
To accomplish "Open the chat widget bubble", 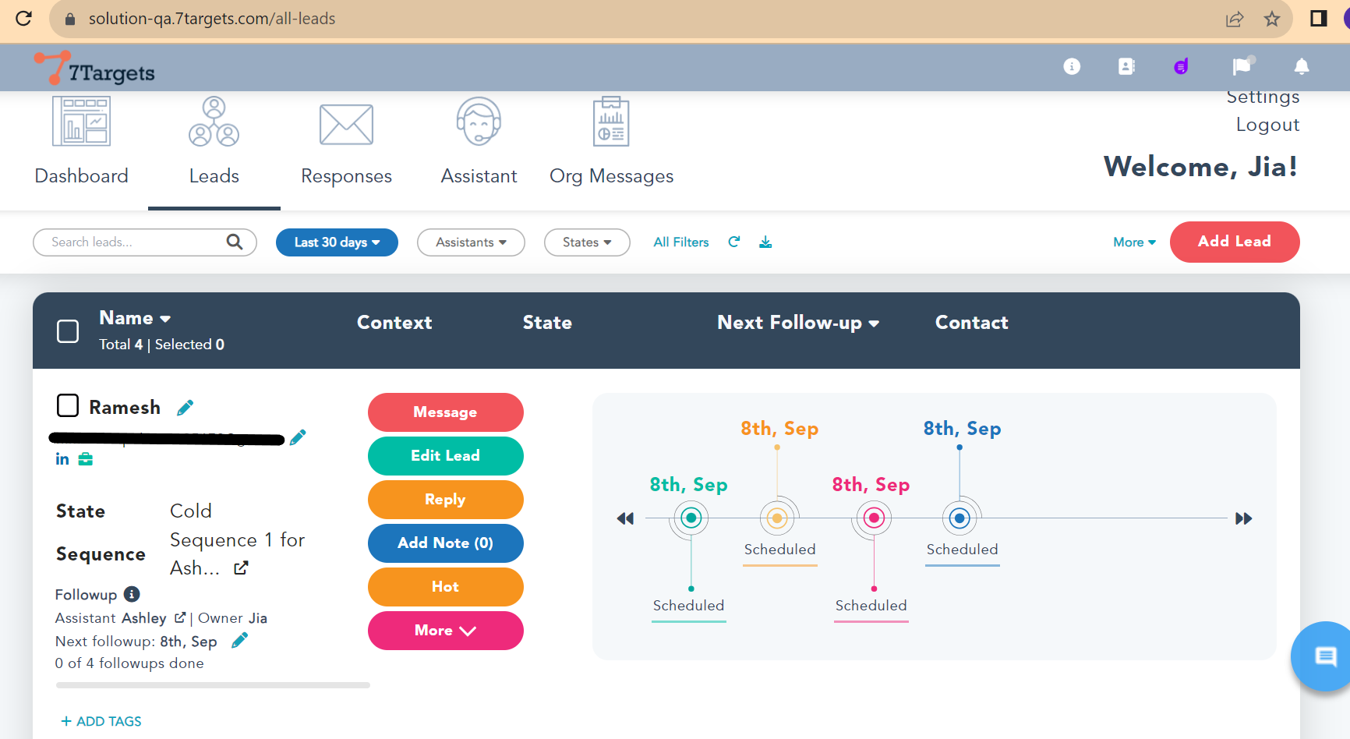I will 1325,656.
